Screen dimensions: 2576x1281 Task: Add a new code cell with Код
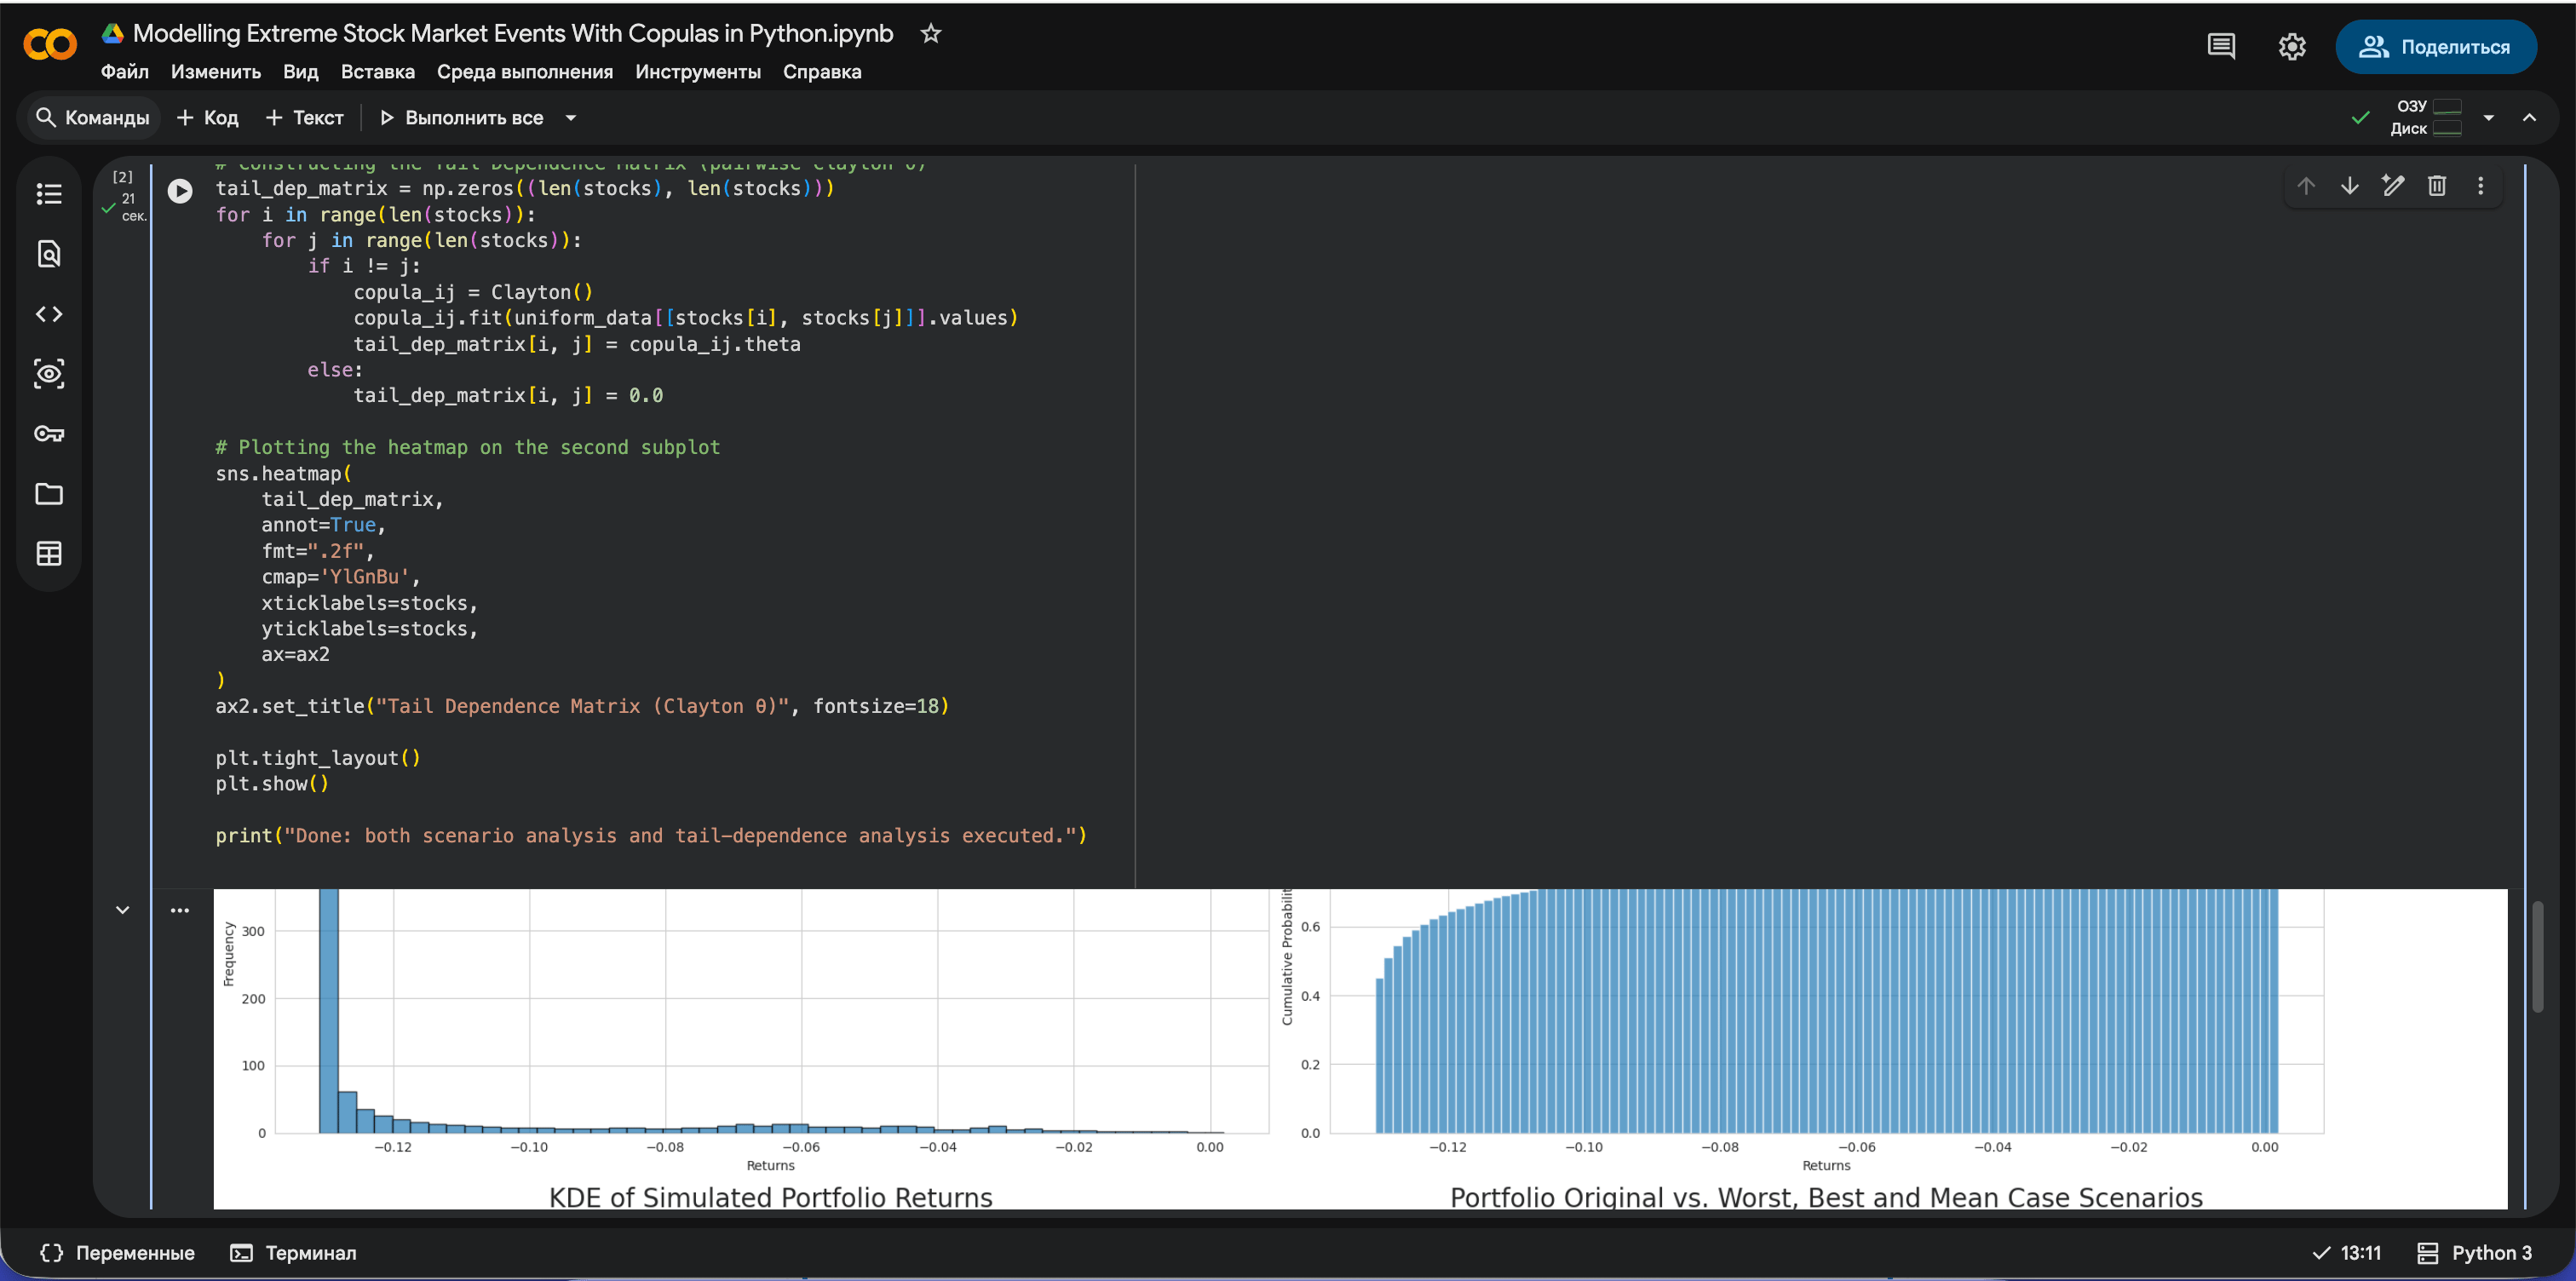208,118
